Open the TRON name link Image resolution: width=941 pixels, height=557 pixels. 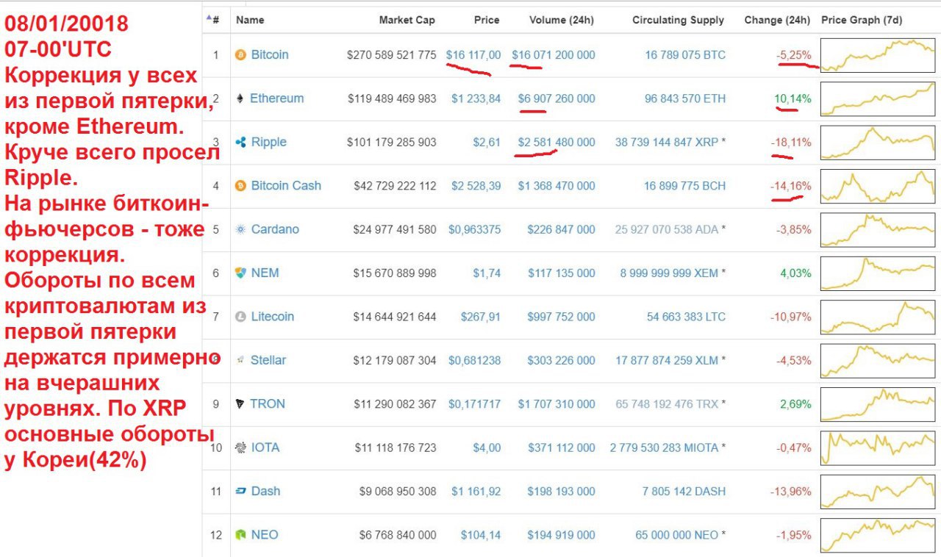(268, 404)
